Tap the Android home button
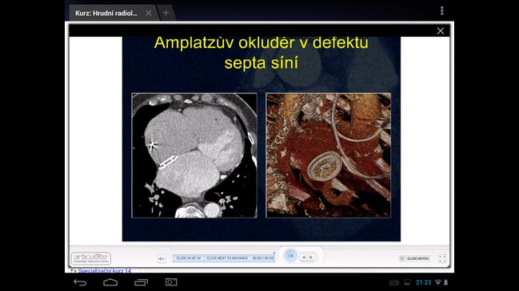 point(110,282)
